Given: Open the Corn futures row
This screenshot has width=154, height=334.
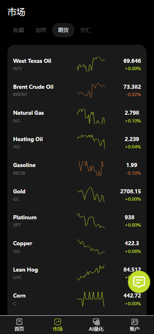Looking at the screenshot, I should click(x=77, y=299).
